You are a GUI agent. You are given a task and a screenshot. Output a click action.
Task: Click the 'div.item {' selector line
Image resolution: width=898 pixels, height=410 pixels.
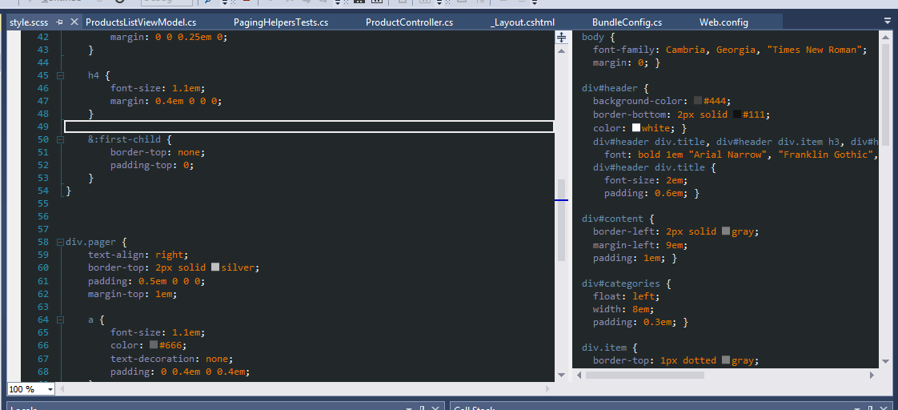[x=609, y=348]
